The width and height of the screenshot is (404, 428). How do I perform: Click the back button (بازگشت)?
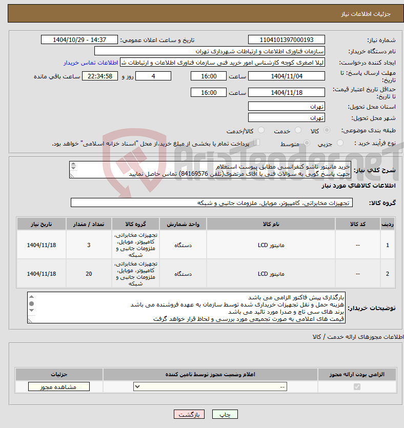pos(189,414)
